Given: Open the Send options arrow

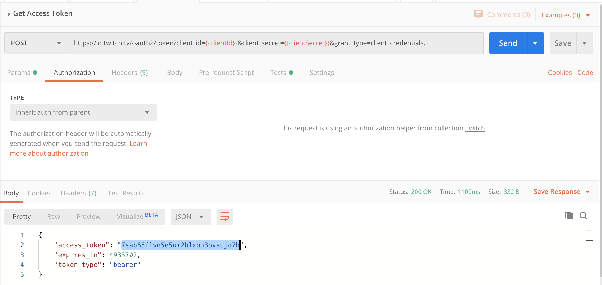Looking at the screenshot, I should (x=535, y=43).
